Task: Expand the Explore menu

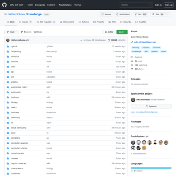Action: click(52, 5)
